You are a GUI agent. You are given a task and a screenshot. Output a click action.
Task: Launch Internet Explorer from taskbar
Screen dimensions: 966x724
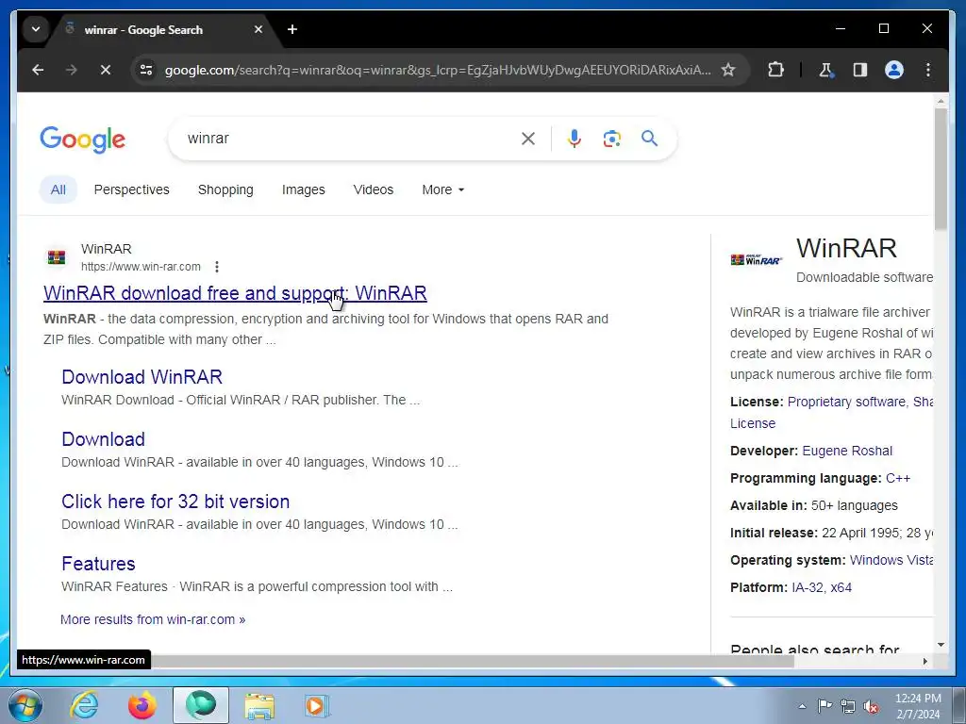84,705
